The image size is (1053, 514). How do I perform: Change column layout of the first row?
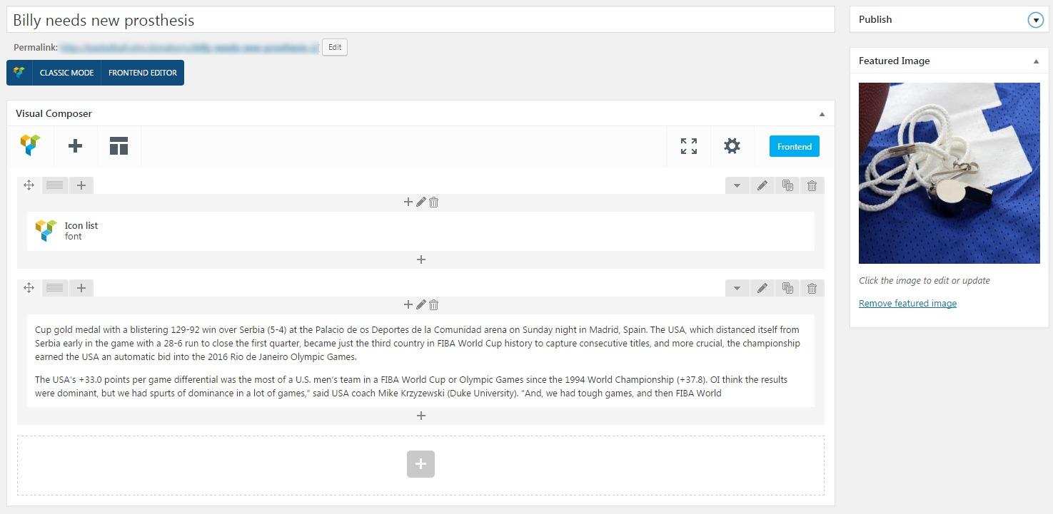tap(55, 185)
